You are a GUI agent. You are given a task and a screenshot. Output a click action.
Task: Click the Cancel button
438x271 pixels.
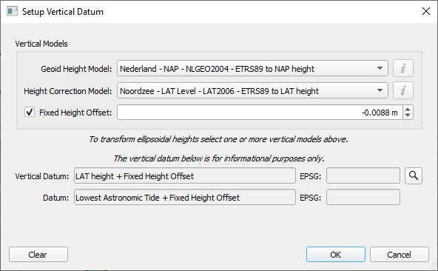pos(400,255)
